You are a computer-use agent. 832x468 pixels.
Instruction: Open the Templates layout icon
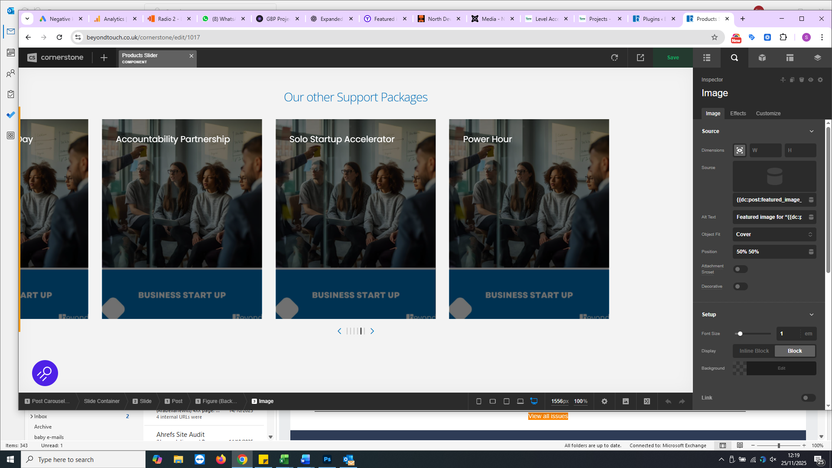coord(790,58)
